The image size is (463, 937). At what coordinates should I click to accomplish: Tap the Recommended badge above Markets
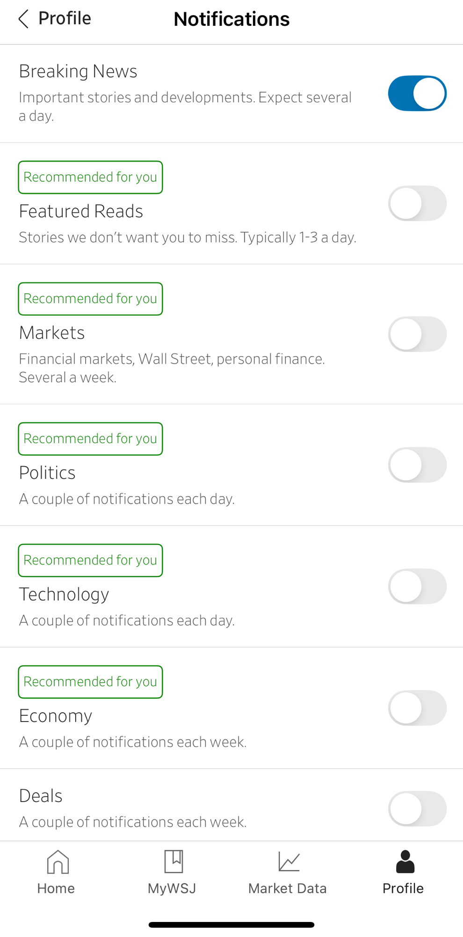[90, 299]
